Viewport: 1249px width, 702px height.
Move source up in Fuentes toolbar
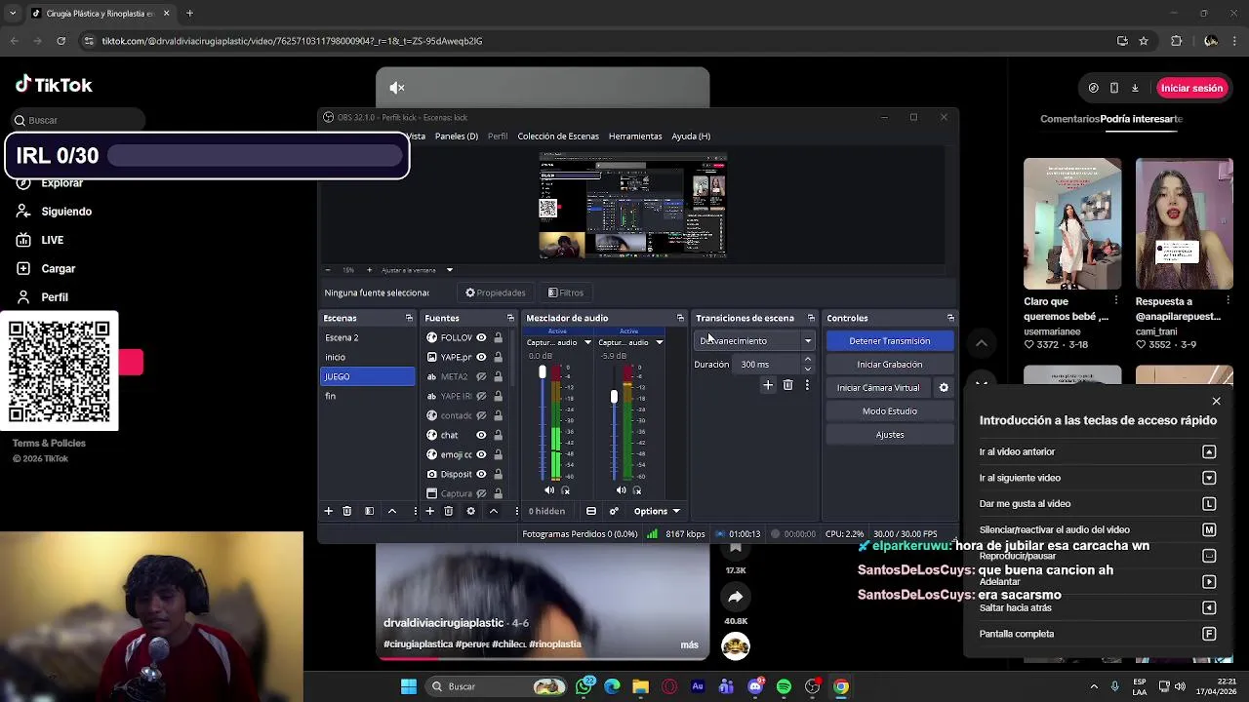click(x=493, y=511)
